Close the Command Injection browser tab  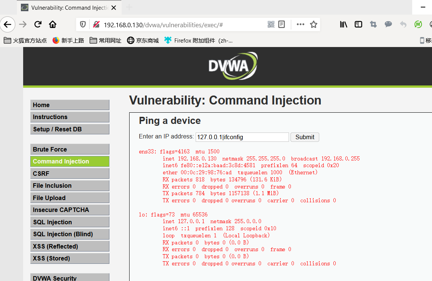point(114,8)
